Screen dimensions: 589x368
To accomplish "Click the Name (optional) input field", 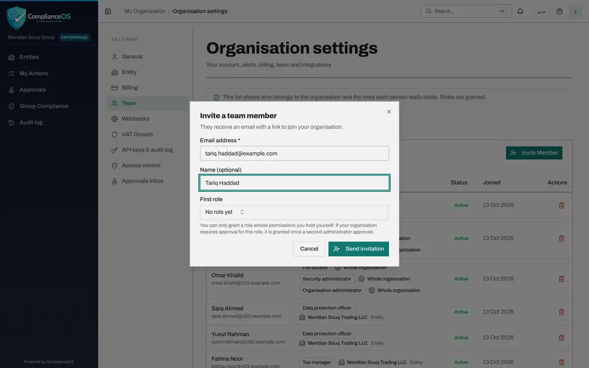I will [x=294, y=183].
